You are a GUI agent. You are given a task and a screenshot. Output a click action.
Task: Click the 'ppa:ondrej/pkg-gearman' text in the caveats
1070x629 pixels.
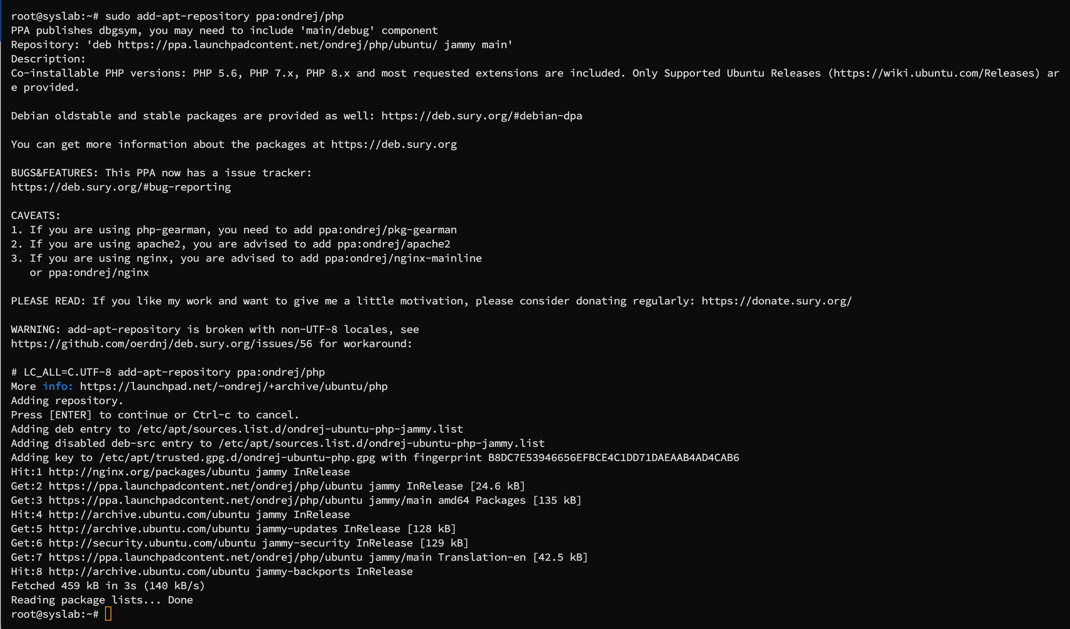click(x=388, y=230)
